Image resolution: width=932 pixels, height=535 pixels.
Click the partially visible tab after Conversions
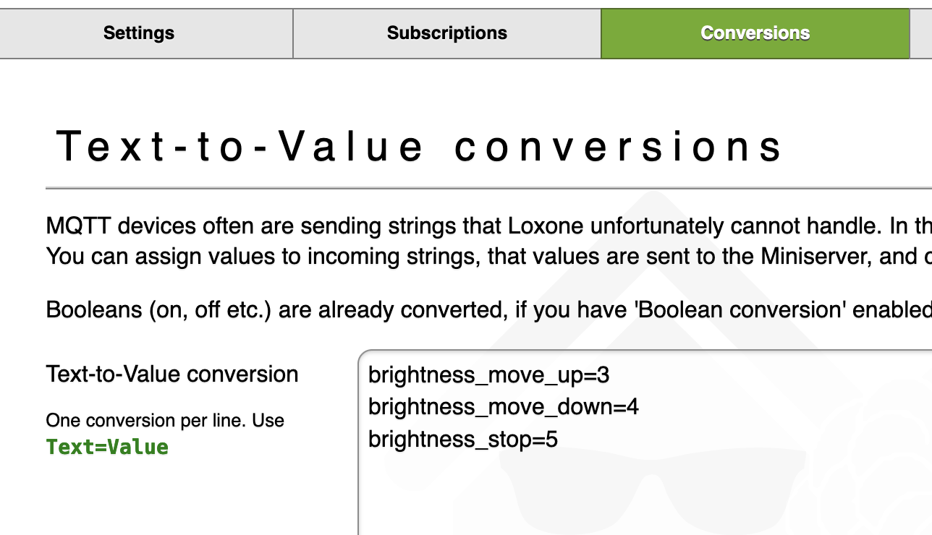921,33
